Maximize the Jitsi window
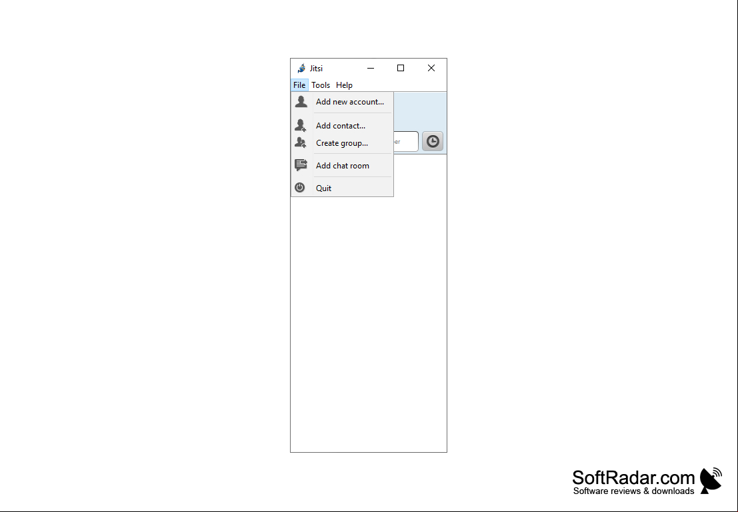The image size is (738, 512). (x=401, y=68)
